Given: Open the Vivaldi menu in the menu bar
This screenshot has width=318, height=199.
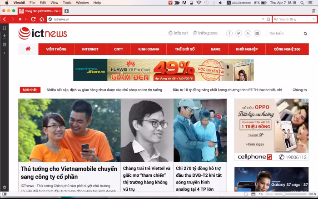Looking at the screenshot, I should point(19,3).
